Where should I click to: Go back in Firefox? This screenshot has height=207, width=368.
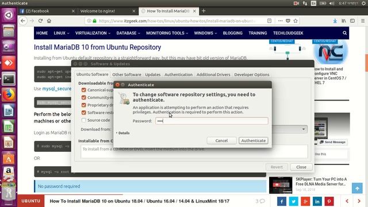[x=23, y=21]
